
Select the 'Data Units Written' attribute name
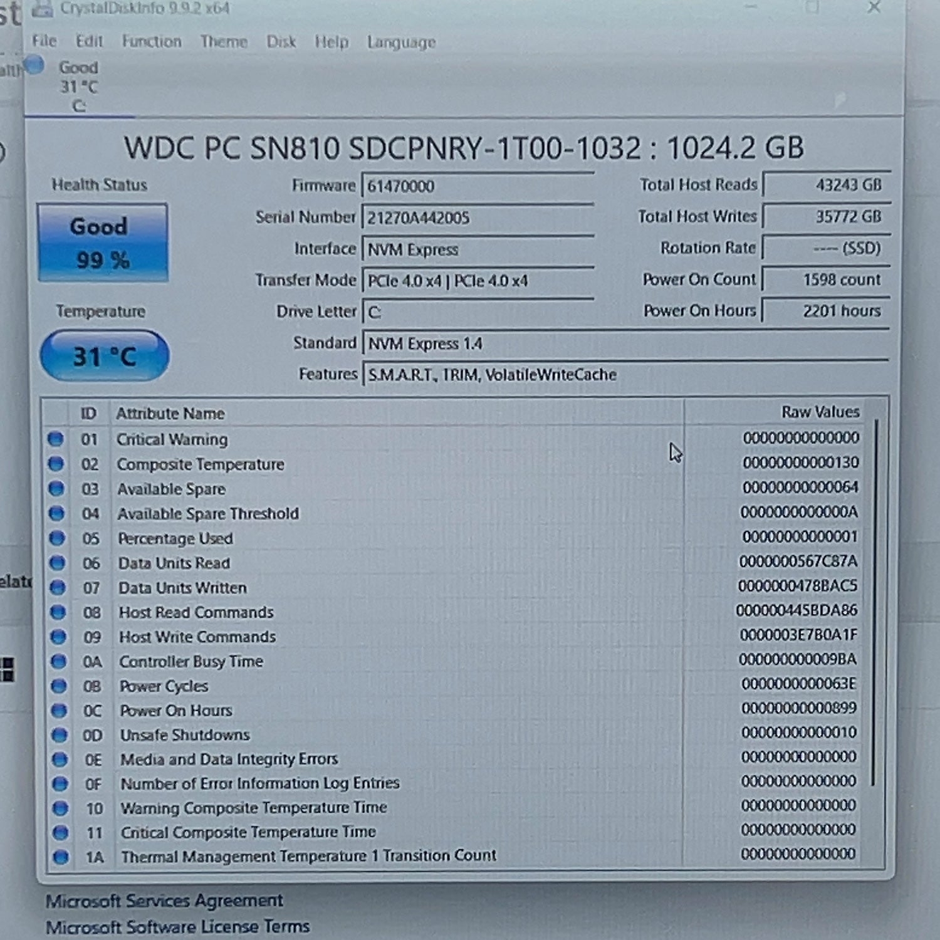183,588
